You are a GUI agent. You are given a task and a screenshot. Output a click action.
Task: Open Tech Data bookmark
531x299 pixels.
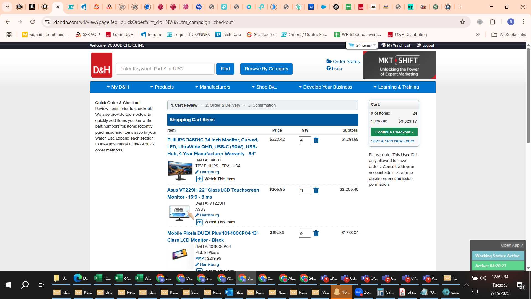click(x=228, y=35)
